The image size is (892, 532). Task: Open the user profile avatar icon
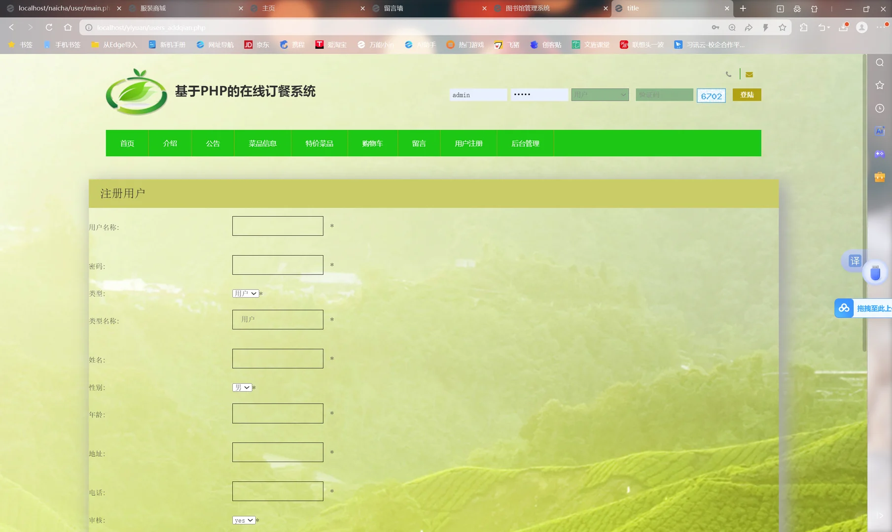(x=862, y=28)
